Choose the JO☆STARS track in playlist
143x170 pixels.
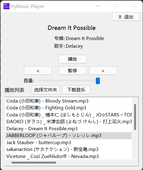tap(68, 115)
